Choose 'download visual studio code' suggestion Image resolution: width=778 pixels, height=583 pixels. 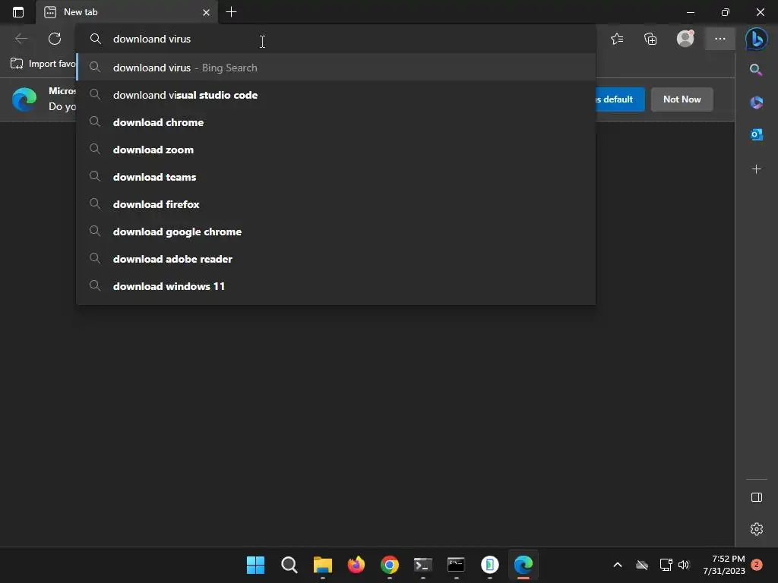(x=336, y=95)
